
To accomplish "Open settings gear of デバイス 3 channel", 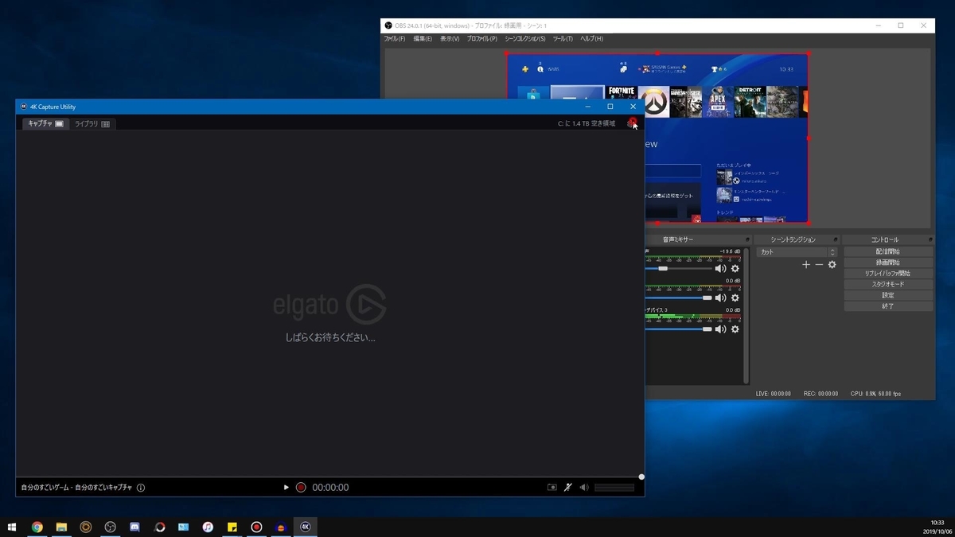I will [x=735, y=329].
